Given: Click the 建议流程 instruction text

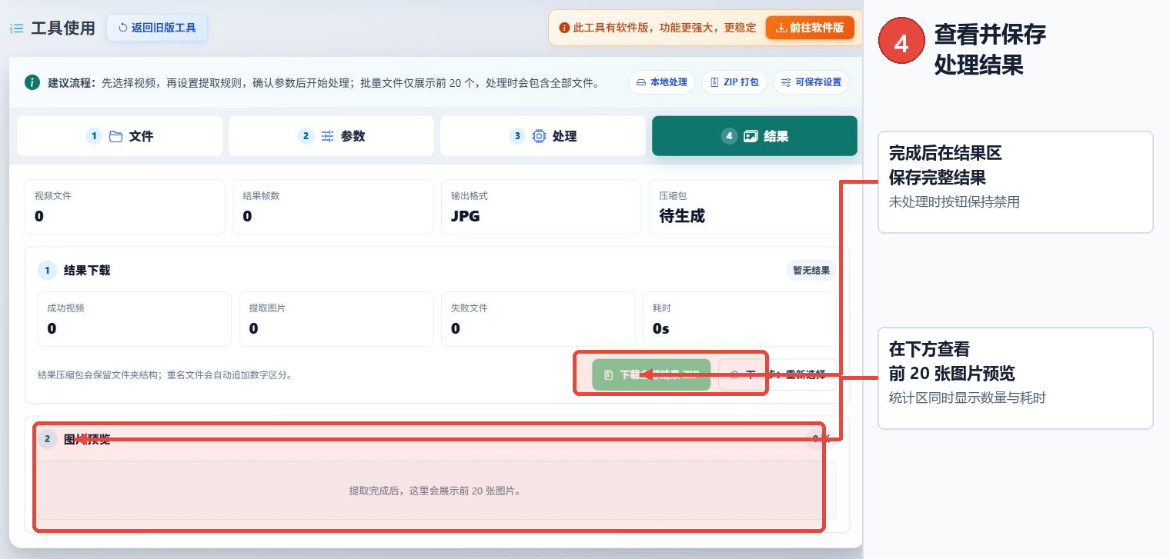Looking at the screenshot, I should (323, 82).
